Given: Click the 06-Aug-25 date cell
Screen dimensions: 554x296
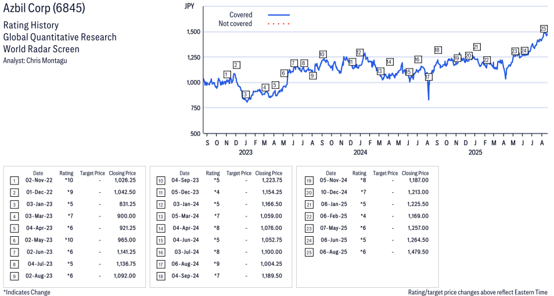Looking at the screenshot, I should (x=333, y=252).
